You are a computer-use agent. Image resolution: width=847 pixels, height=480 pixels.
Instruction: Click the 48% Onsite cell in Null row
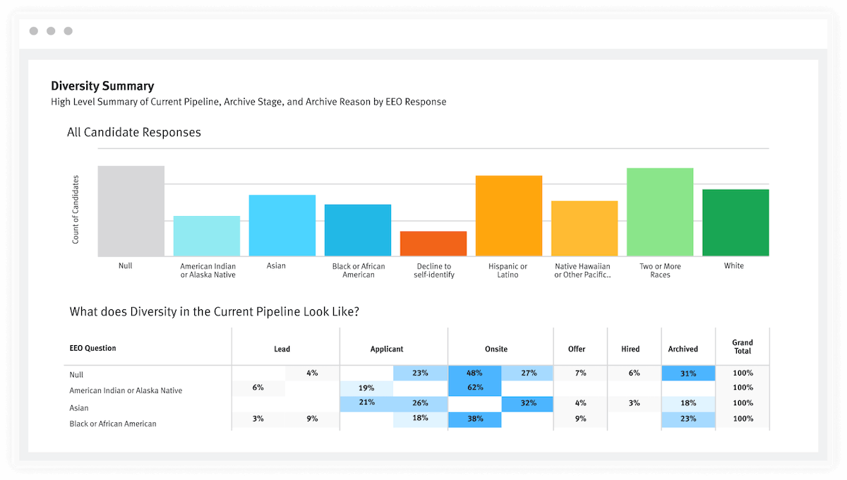point(474,373)
